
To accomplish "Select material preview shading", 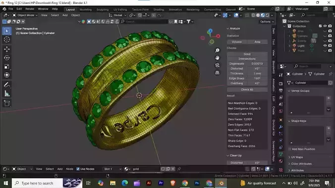I will coord(263,15).
